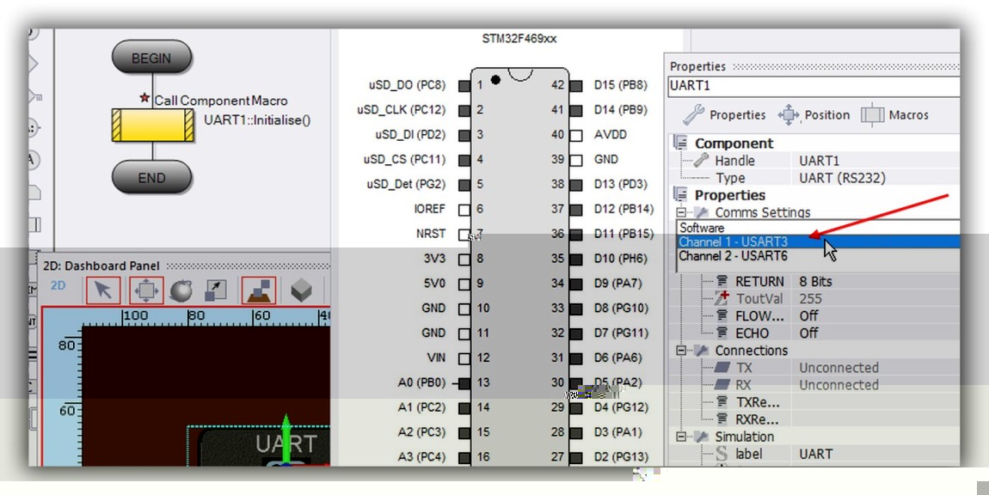The width and height of the screenshot is (989, 495).
Task: Edit the label value UART
Action: point(877,454)
